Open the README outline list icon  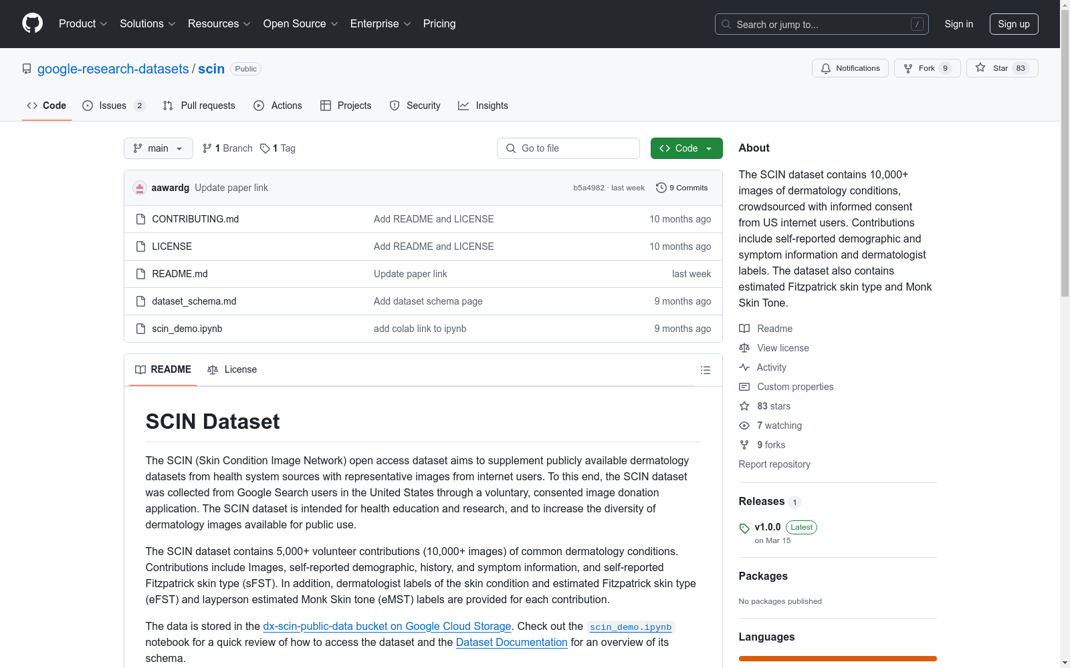click(705, 370)
